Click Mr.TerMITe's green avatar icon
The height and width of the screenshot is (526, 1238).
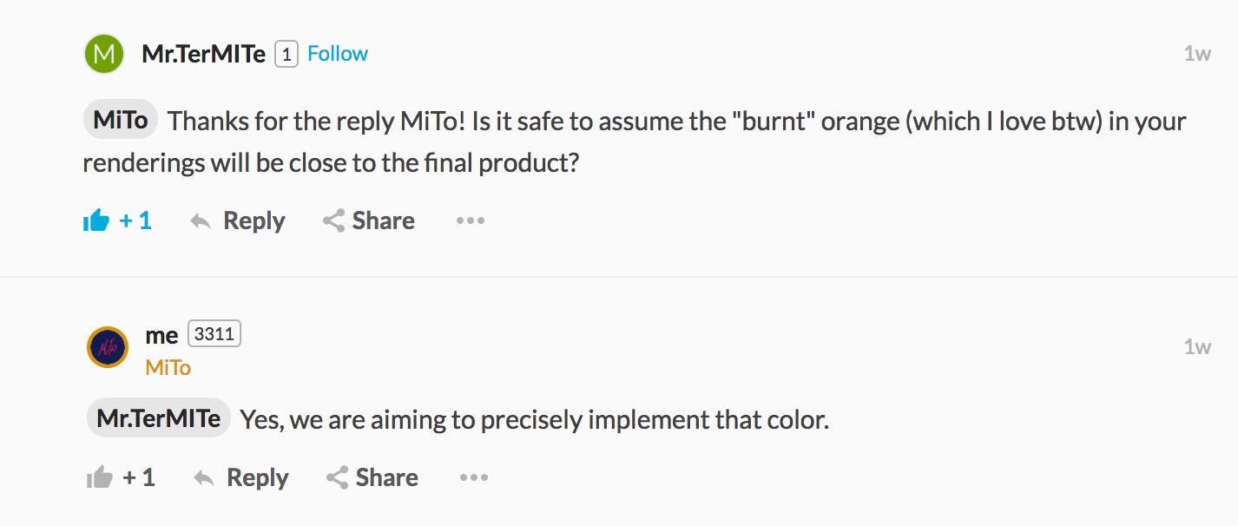click(104, 54)
